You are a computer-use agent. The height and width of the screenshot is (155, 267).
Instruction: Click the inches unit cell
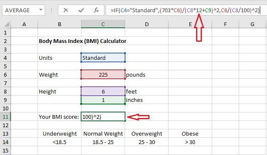pos(147,100)
